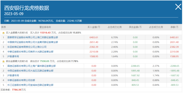Select net amount -1895.48
This screenshot has width=183, height=93.
pos(174,71)
